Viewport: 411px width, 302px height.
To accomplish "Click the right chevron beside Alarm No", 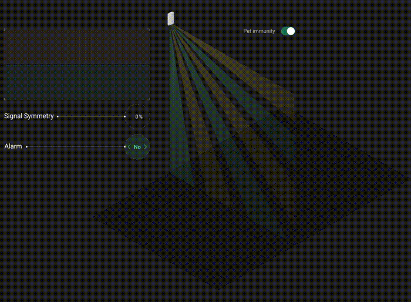I will pos(145,147).
